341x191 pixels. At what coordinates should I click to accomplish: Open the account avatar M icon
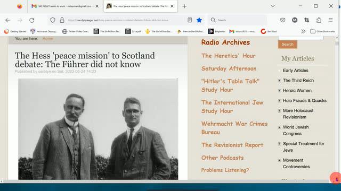pyautogui.click(x=295, y=20)
